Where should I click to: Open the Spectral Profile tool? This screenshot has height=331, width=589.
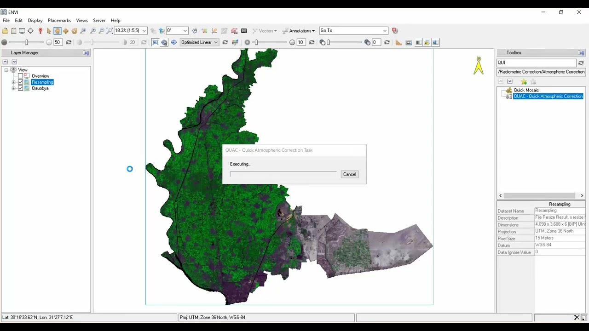(x=204, y=31)
